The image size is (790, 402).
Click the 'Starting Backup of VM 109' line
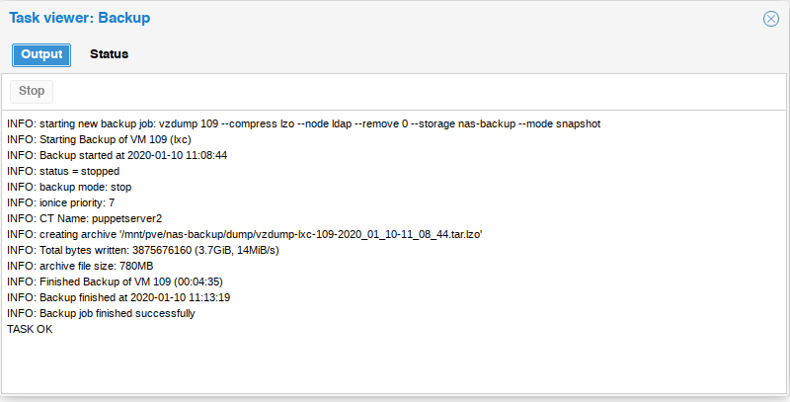(x=99, y=139)
